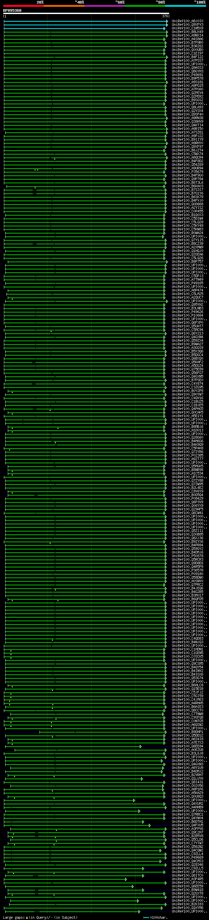Select hit UniRef100_P02385
The height and width of the screenshot is (920, 209).
[x=187, y=455]
